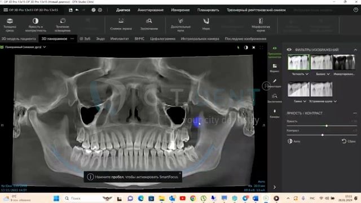Open Google Chrome from the taskbar

click(193, 198)
